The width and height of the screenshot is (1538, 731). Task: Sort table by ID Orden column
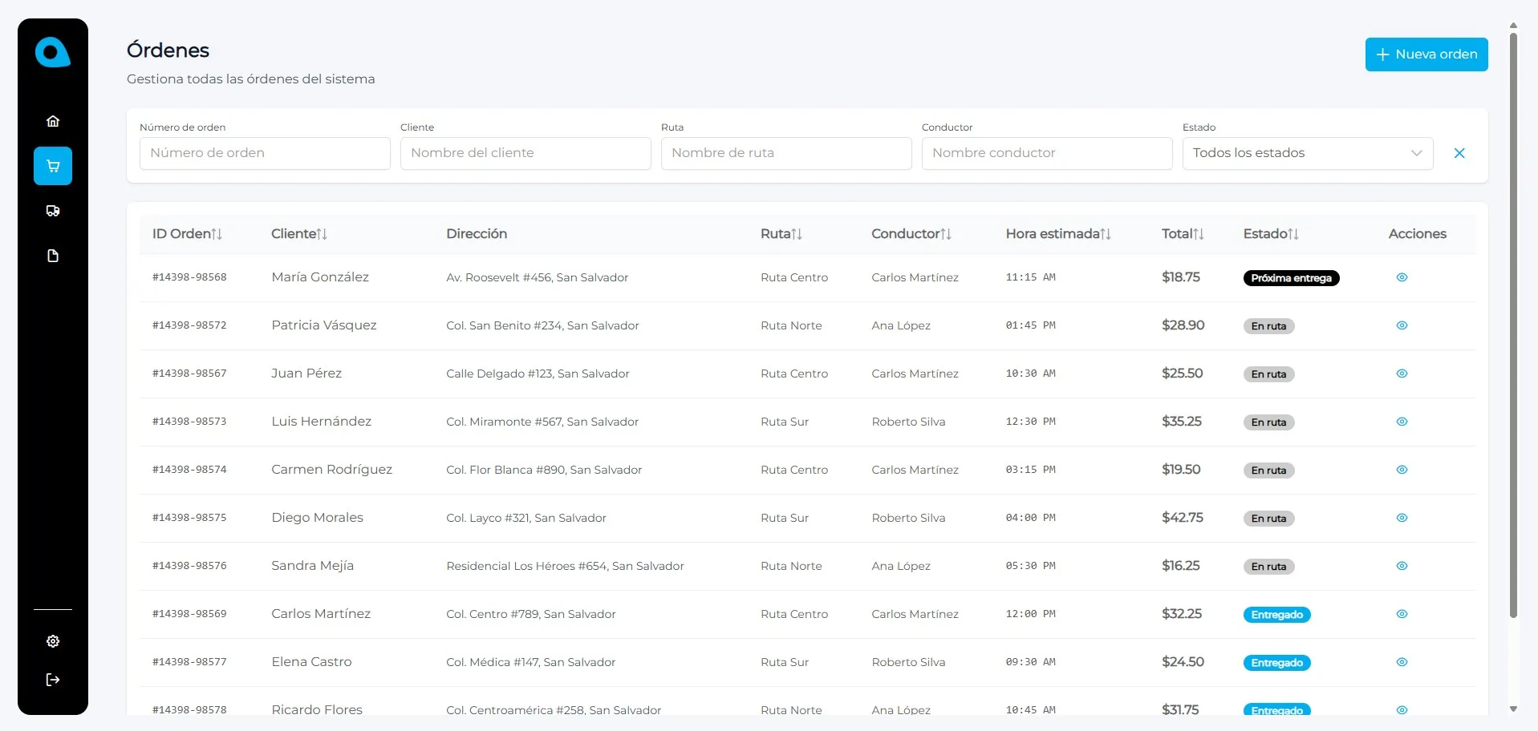(187, 234)
